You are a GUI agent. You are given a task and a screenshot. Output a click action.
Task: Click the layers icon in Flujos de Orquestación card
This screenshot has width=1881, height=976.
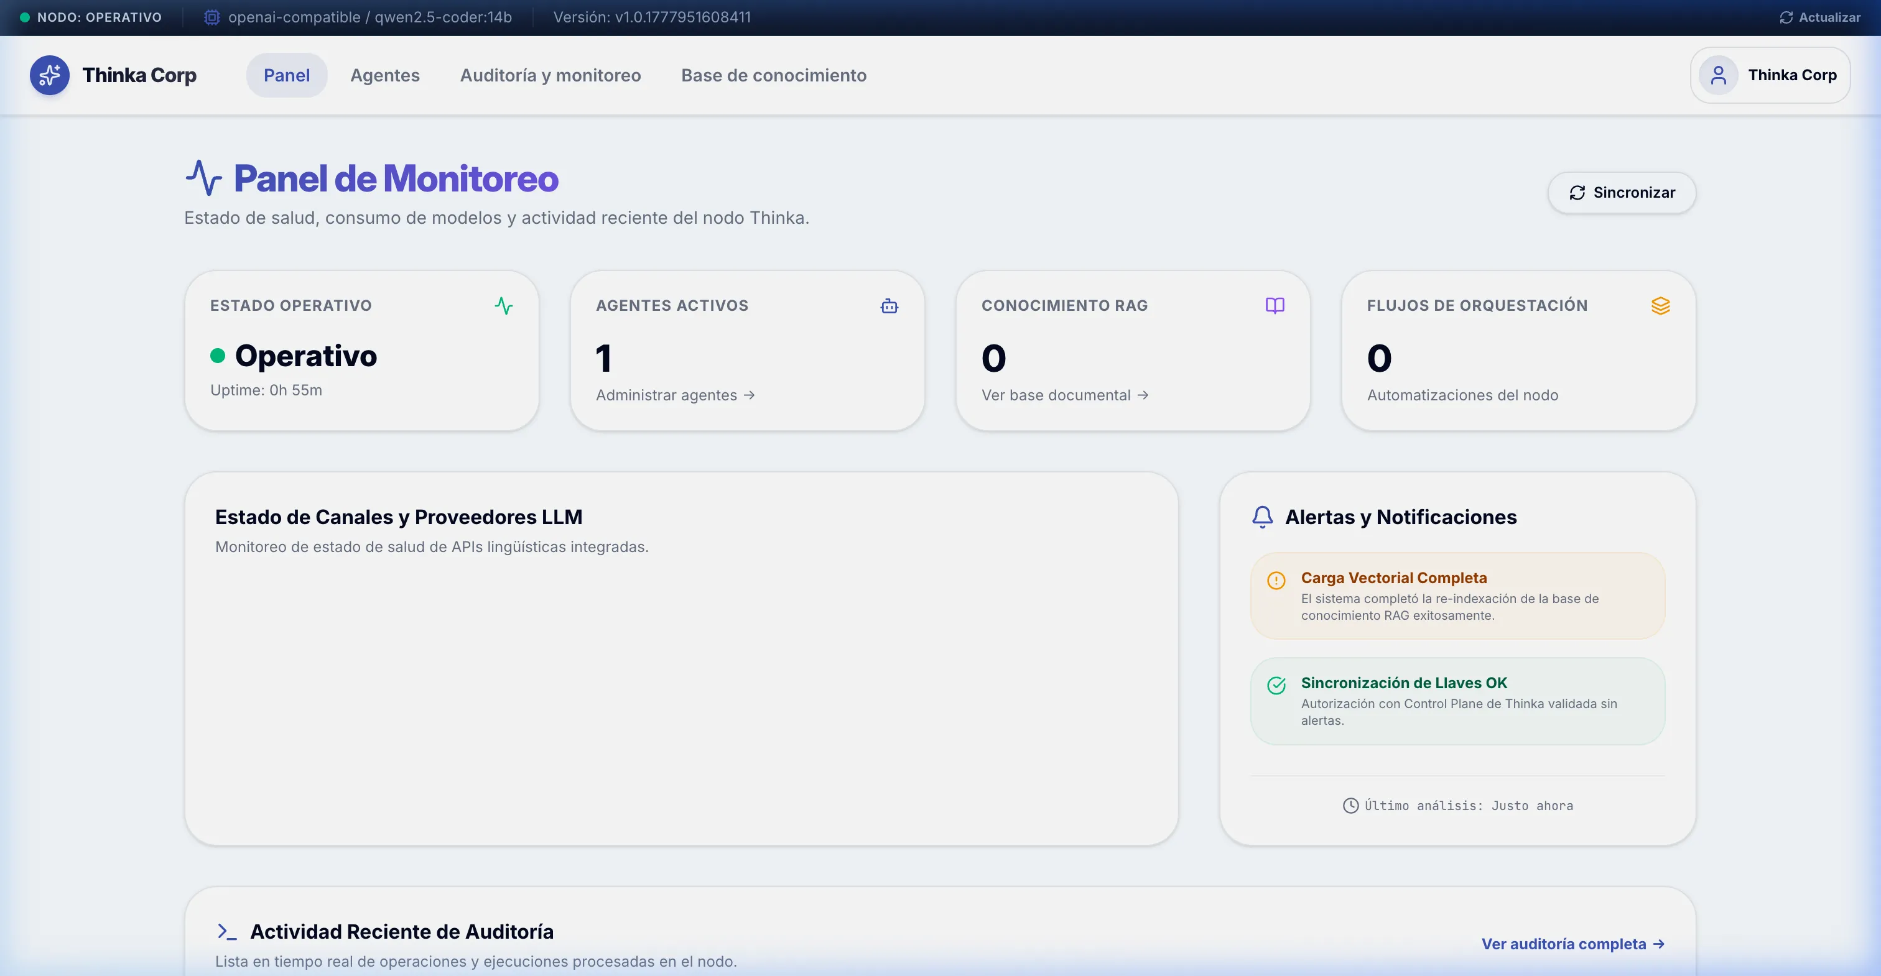click(1660, 306)
